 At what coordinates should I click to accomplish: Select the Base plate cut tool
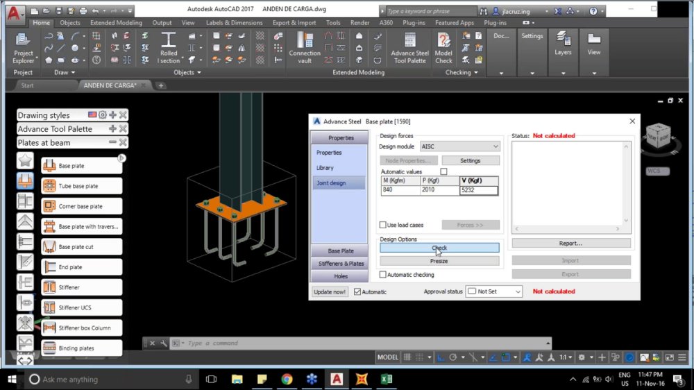pos(81,246)
